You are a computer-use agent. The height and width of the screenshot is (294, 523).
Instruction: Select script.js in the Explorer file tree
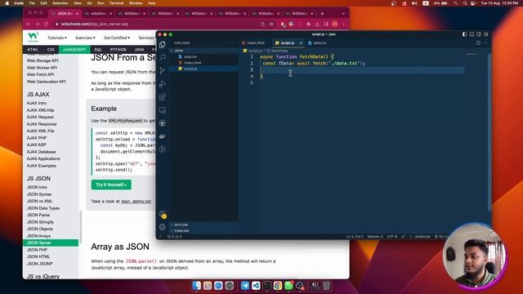pyautogui.click(x=190, y=69)
